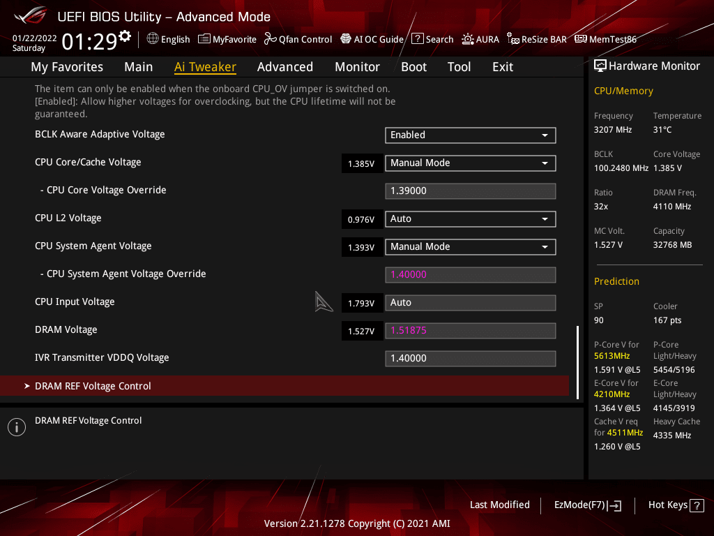Click the Prediction section heading
The height and width of the screenshot is (536, 714).
point(616,282)
